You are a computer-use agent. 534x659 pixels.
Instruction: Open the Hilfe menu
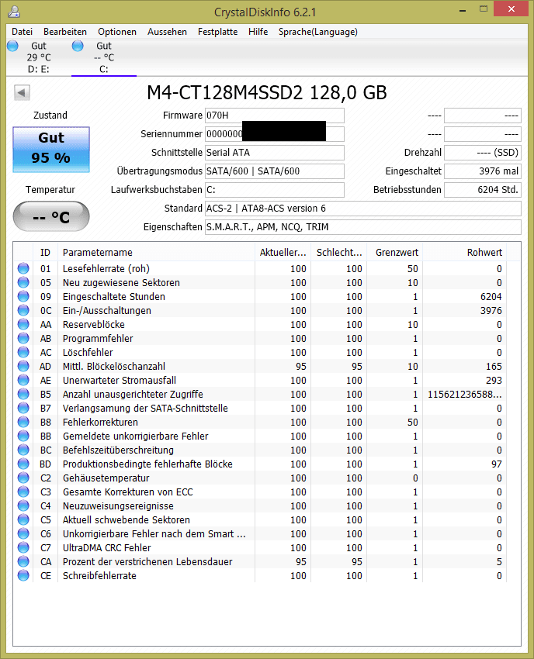(258, 32)
